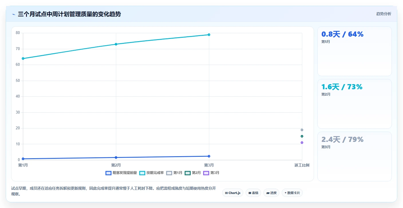
Task: Click the Chart.js tag icon
Action: click(x=226, y=193)
